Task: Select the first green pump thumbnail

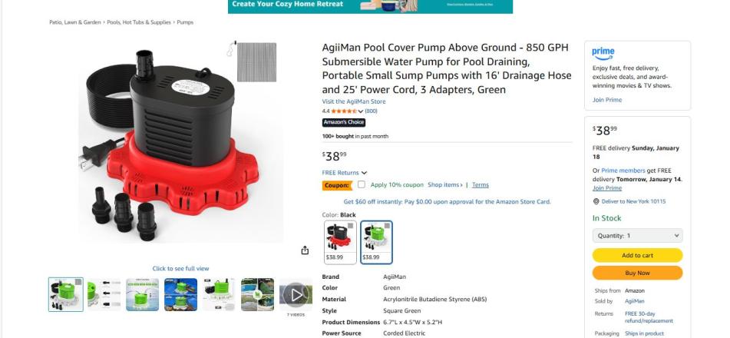Action: click(x=66, y=295)
